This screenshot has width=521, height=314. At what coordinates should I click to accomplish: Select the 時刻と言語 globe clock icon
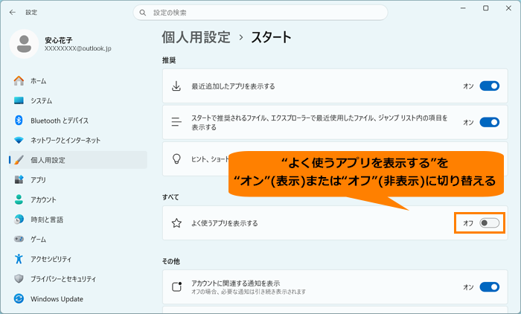[19, 220]
